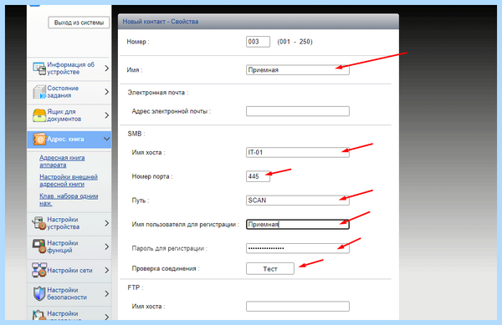This screenshot has width=502, height=325.
Task: Open Настройки функций menu item
Action: point(69,246)
